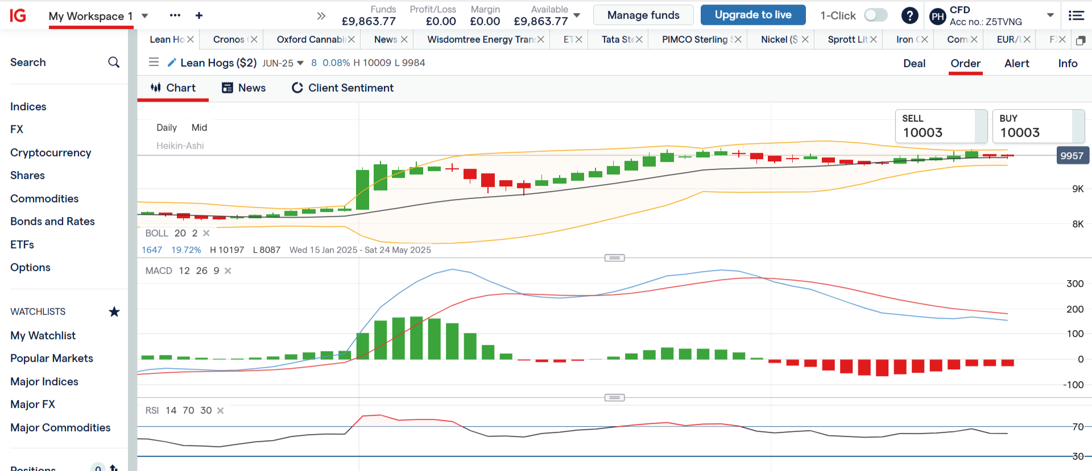Click the 9957 price marker on axis
Image resolution: width=1092 pixels, height=471 pixels.
tap(1072, 156)
